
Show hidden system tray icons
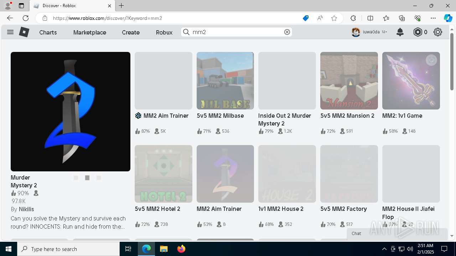pyautogui.click(x=384, y=249)
